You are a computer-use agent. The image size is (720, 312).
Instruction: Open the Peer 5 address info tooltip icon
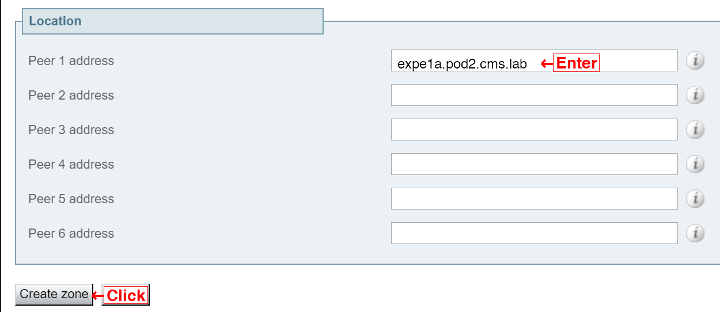(x=695, y=199)
